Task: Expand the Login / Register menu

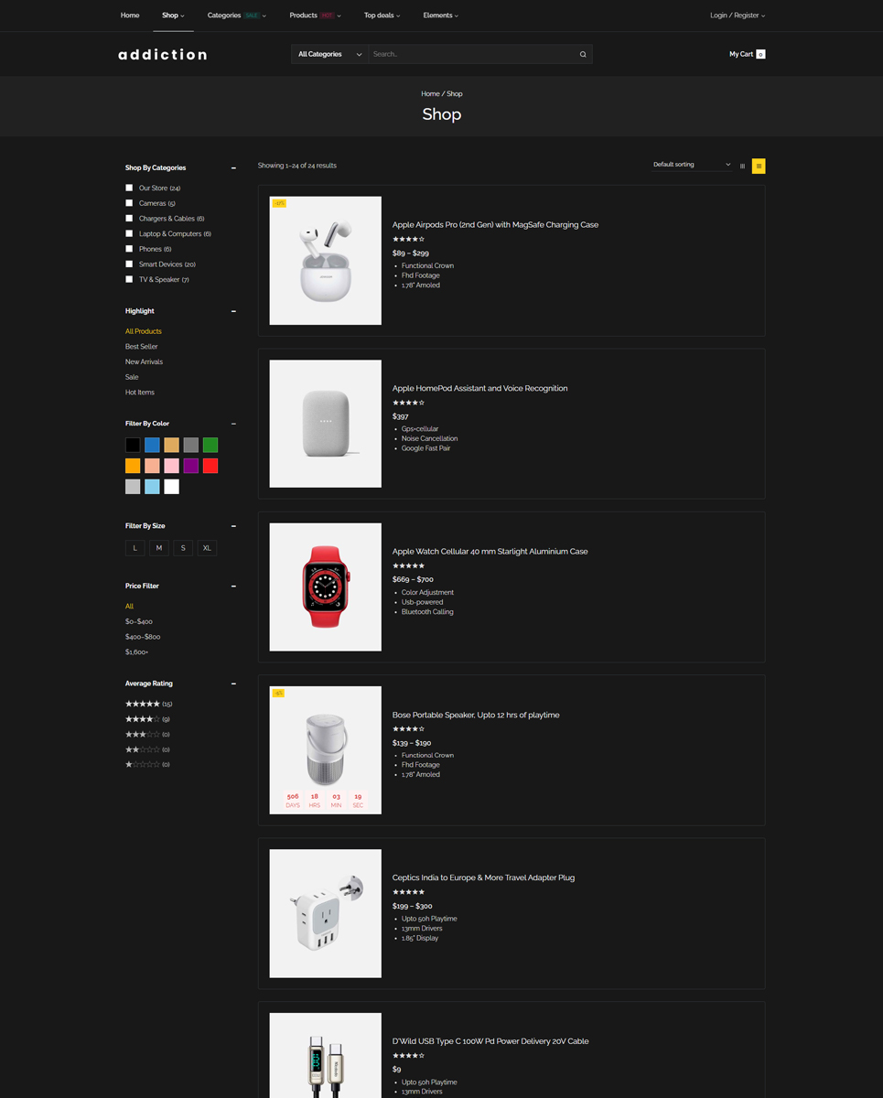Action: coord(738,16)
